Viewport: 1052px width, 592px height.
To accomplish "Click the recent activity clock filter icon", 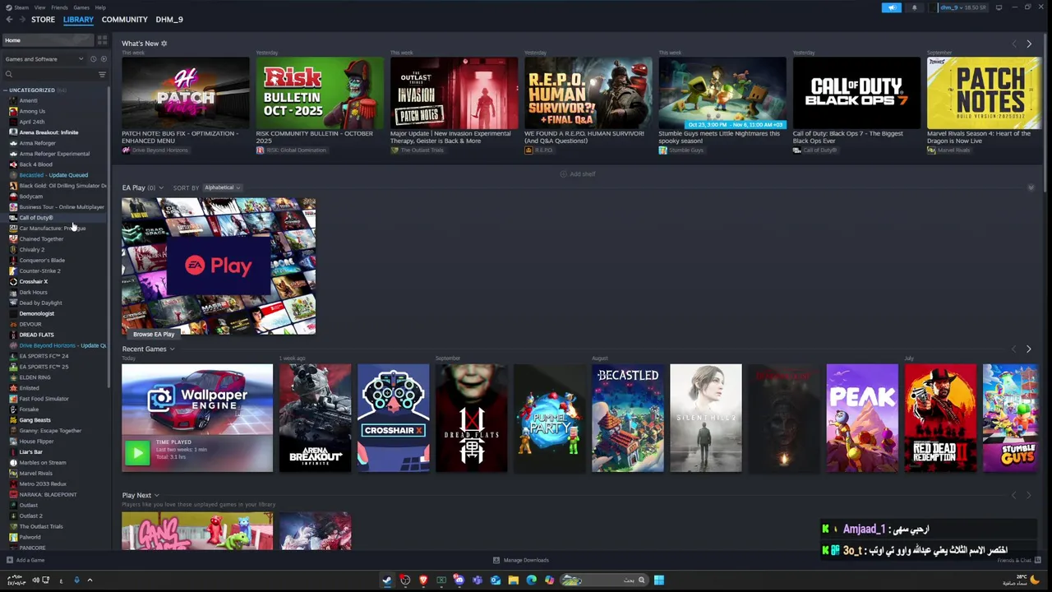I will point(93,59).
